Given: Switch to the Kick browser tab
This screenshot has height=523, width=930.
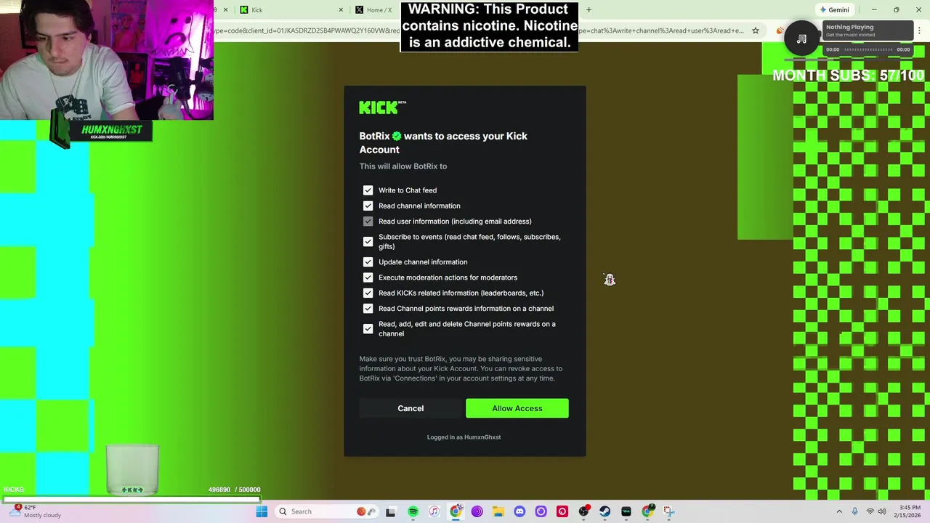Looking at the screenshot, I should pyautogui.click(x=291, y=9).
